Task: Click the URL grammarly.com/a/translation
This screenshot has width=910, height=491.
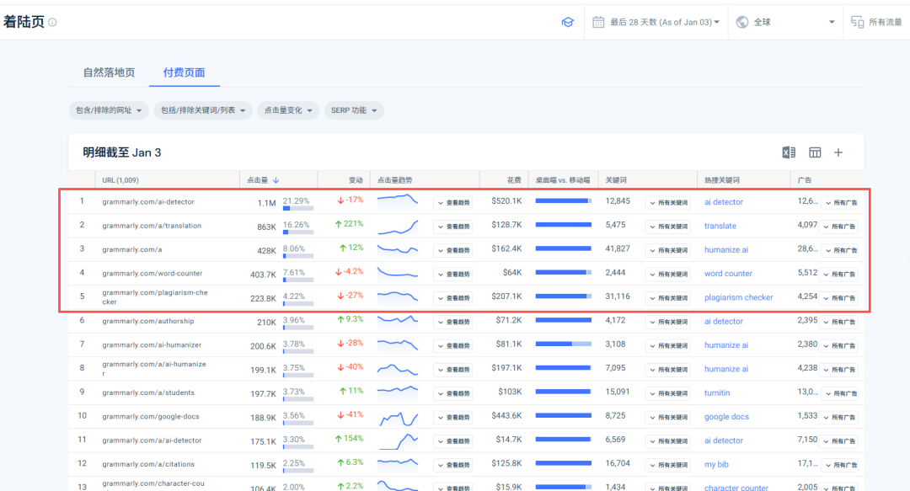Action: point(152,226)
